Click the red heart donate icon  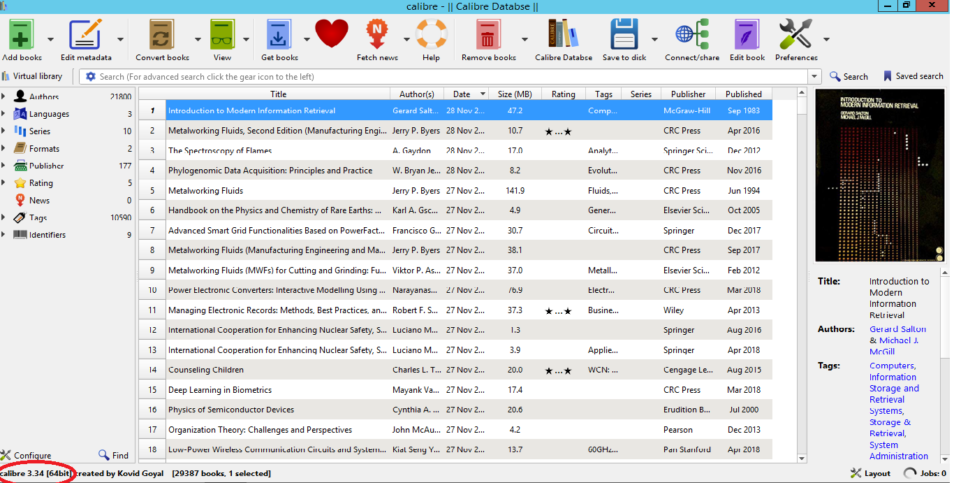[x=331, y=34]
